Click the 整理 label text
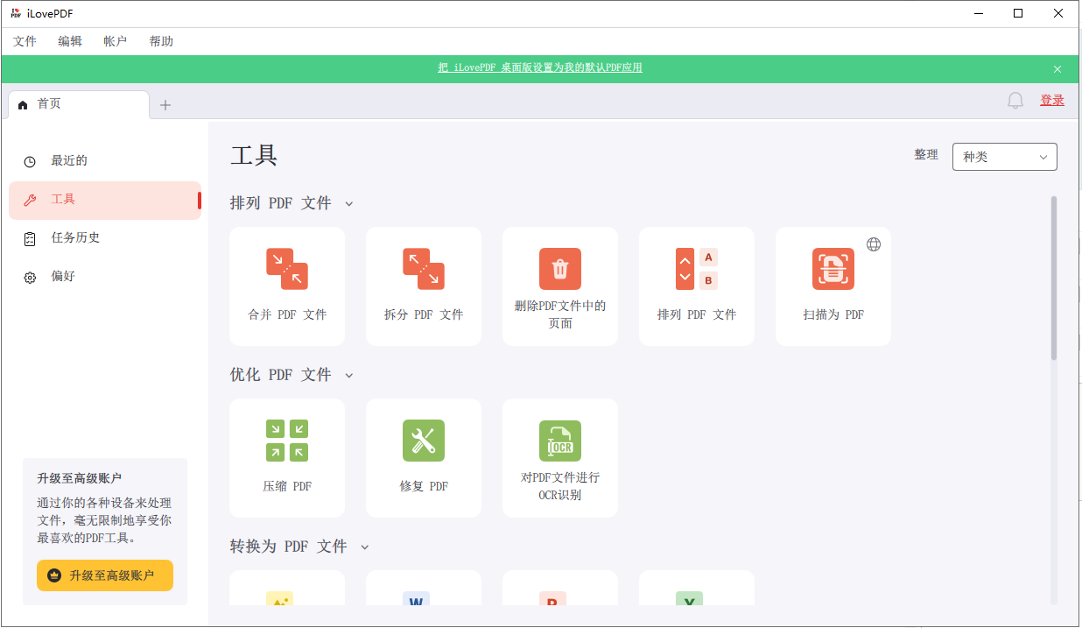Screen dimensions: 1082x628 coord(926,155)
